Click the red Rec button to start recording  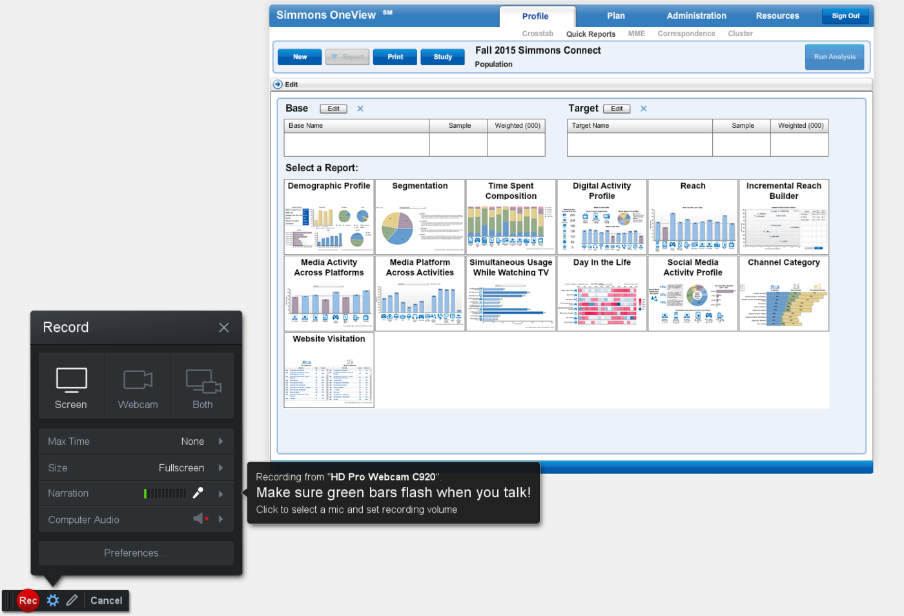[27, 601]
